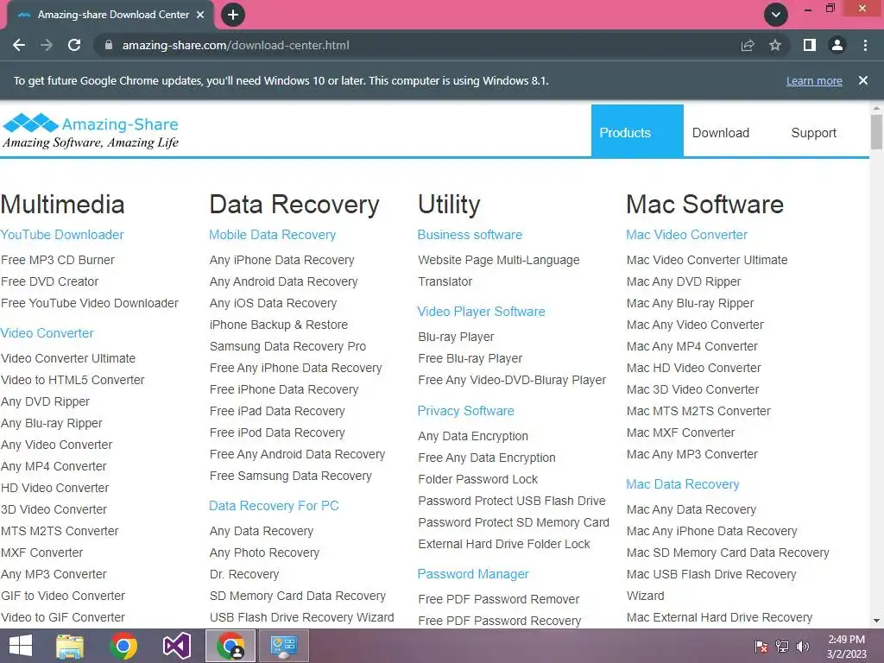Open Dr. Recovery link
This screenshot has height=663, width=884.
(x=244, y=574)
